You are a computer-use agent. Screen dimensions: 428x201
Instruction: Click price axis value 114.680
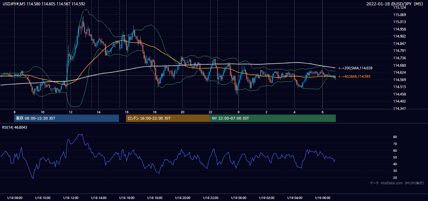[x=399, y=65]
